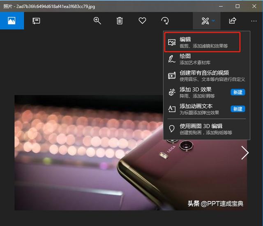The width and height of the screenshot is (263, 226).
Task: Choose 添加动画文本 entry
Action: click(x=207, y=109)
